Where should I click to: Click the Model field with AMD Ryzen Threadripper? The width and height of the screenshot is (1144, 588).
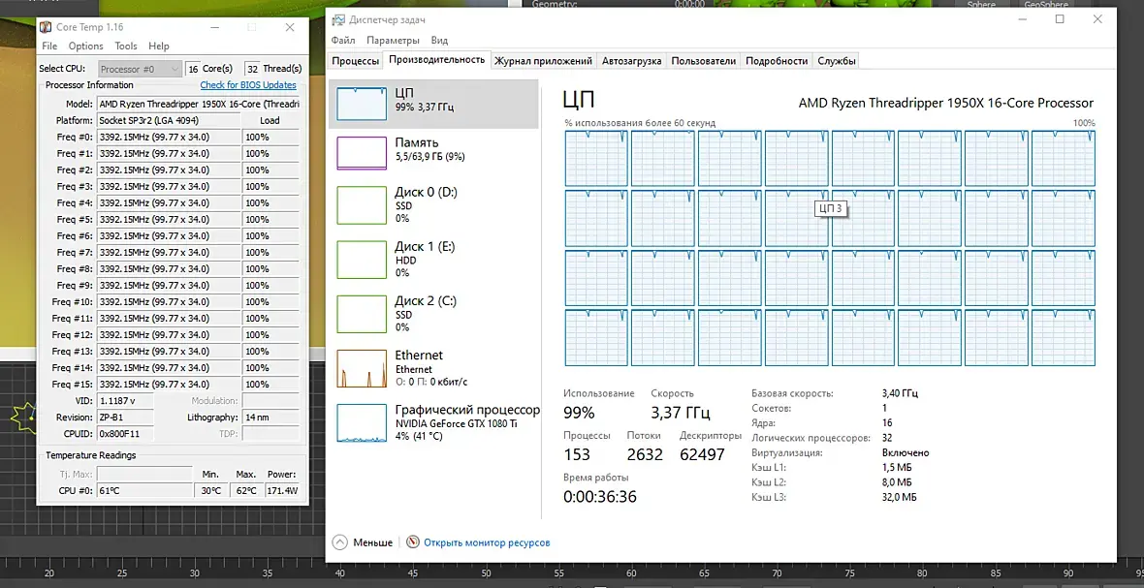[x=198, y=105]
